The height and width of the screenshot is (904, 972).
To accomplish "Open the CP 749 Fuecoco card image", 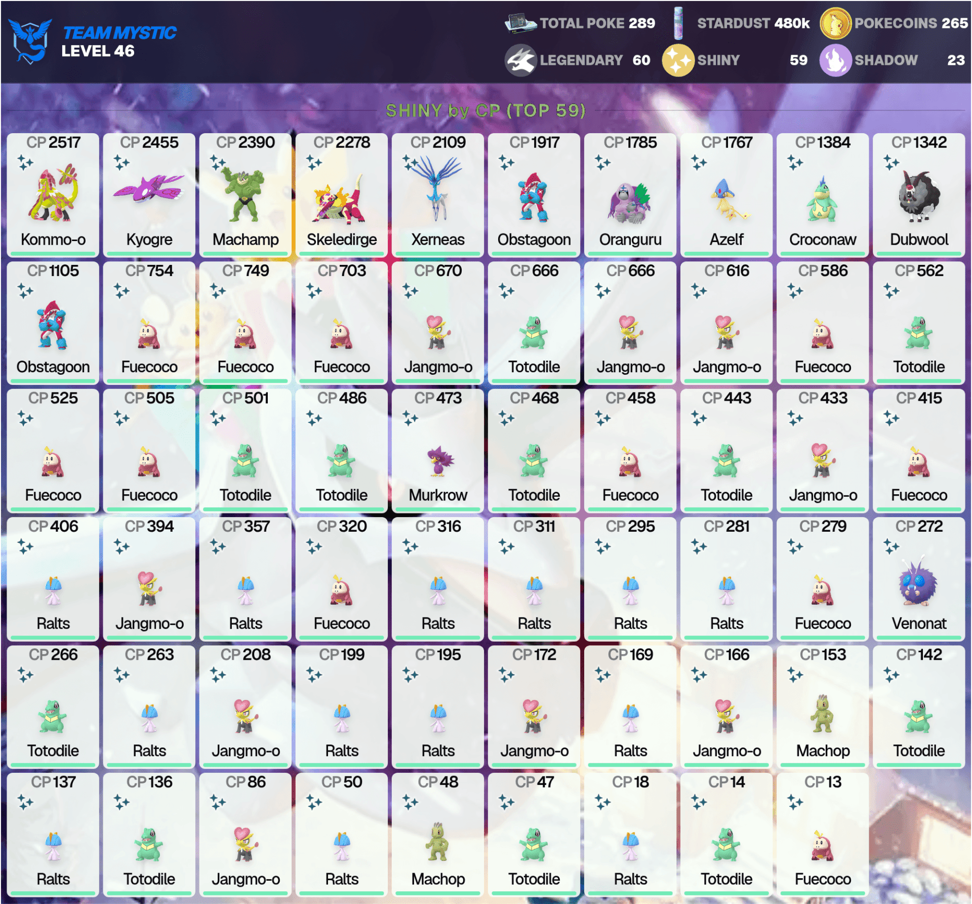I will coord(246,334).
